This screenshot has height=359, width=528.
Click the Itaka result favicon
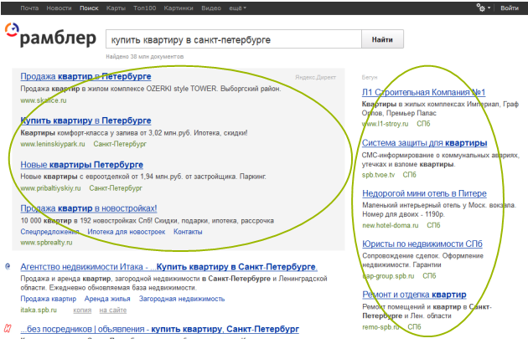8,266
